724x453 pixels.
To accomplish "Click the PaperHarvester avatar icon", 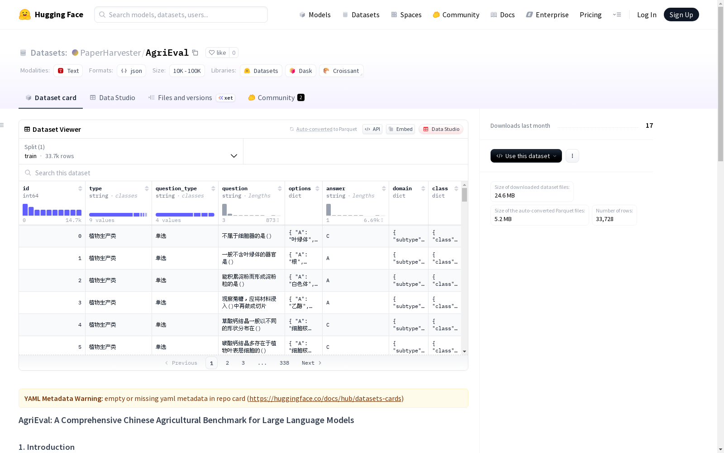I will pyautogui.click(x=75, y=53).
